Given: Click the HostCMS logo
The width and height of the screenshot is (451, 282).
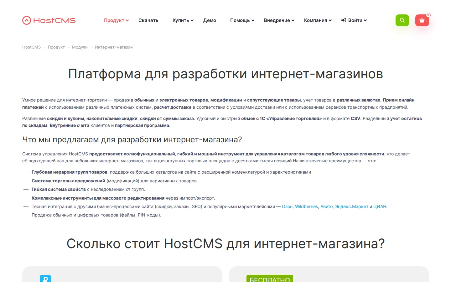Looking at the screenshot, I should 49,20.
